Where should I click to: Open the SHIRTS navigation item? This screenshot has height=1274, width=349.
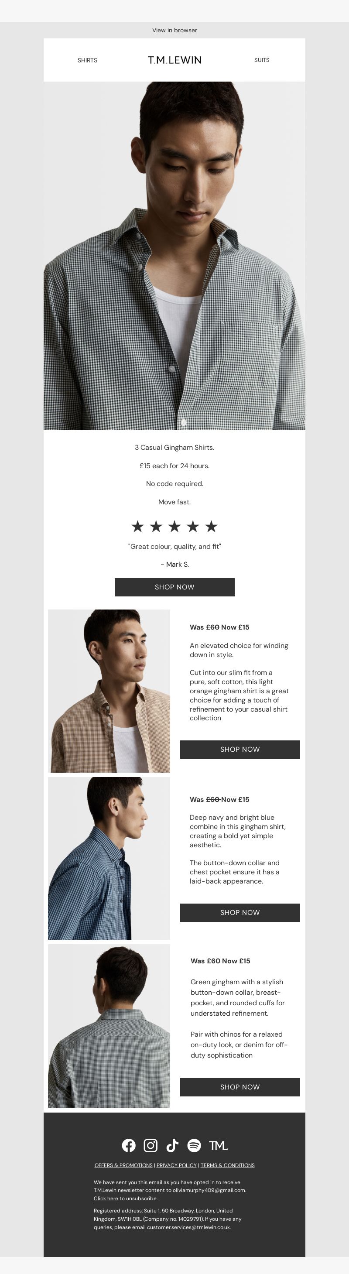88,60
